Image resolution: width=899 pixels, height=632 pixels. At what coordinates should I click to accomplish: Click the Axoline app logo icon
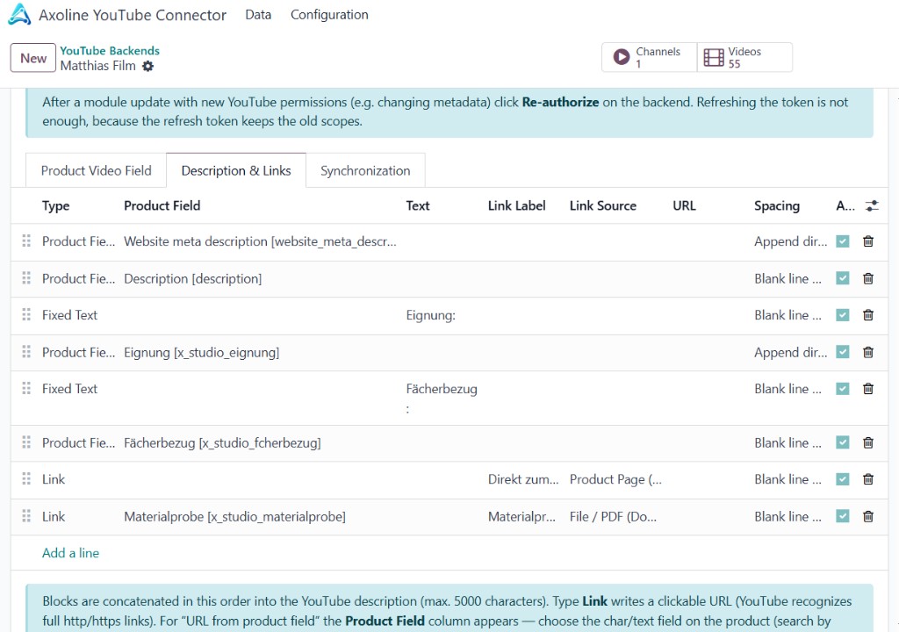[19, 14]
